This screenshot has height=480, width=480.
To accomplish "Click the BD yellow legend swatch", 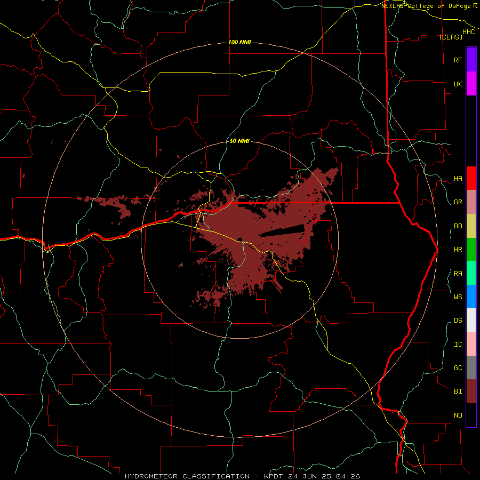I will pos(471,226).
